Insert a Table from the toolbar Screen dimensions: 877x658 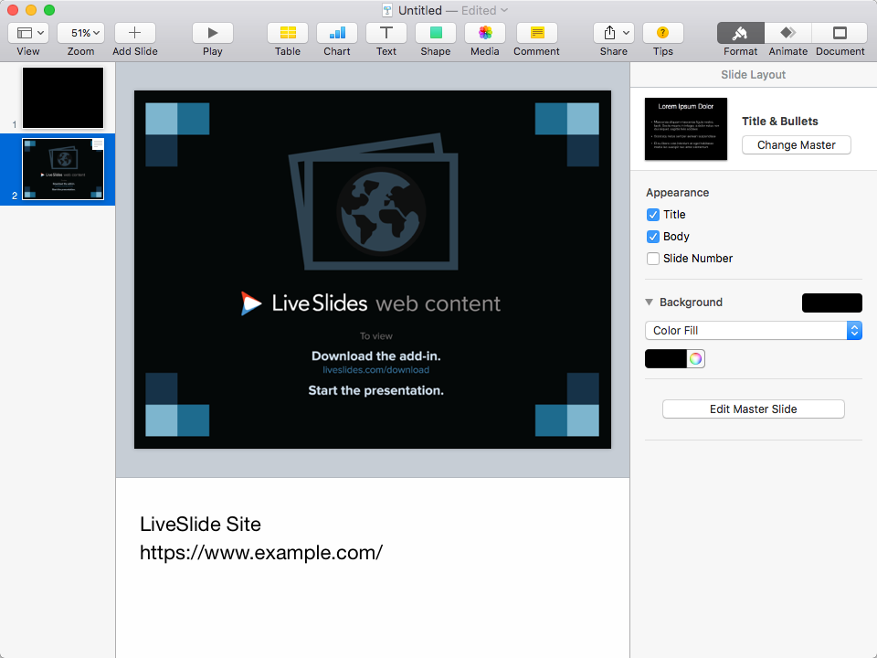(288, 33)
